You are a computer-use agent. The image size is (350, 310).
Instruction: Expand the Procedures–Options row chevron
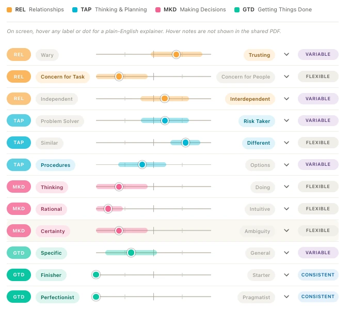[x=287, y=165]
